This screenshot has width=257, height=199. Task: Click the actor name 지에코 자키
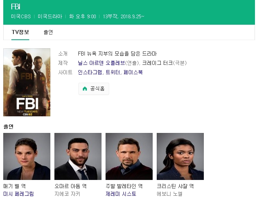(67, 194)
